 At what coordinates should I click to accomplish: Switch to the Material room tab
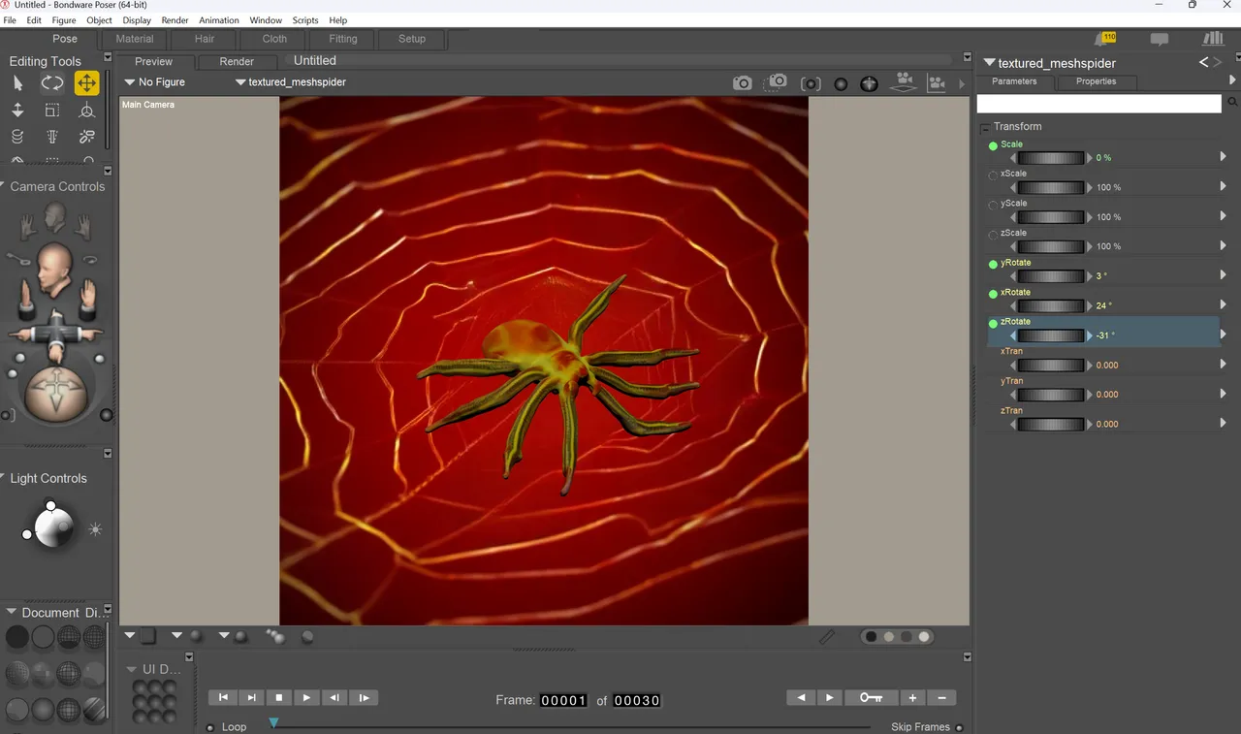pyautogui.click(x=135, y=39)
